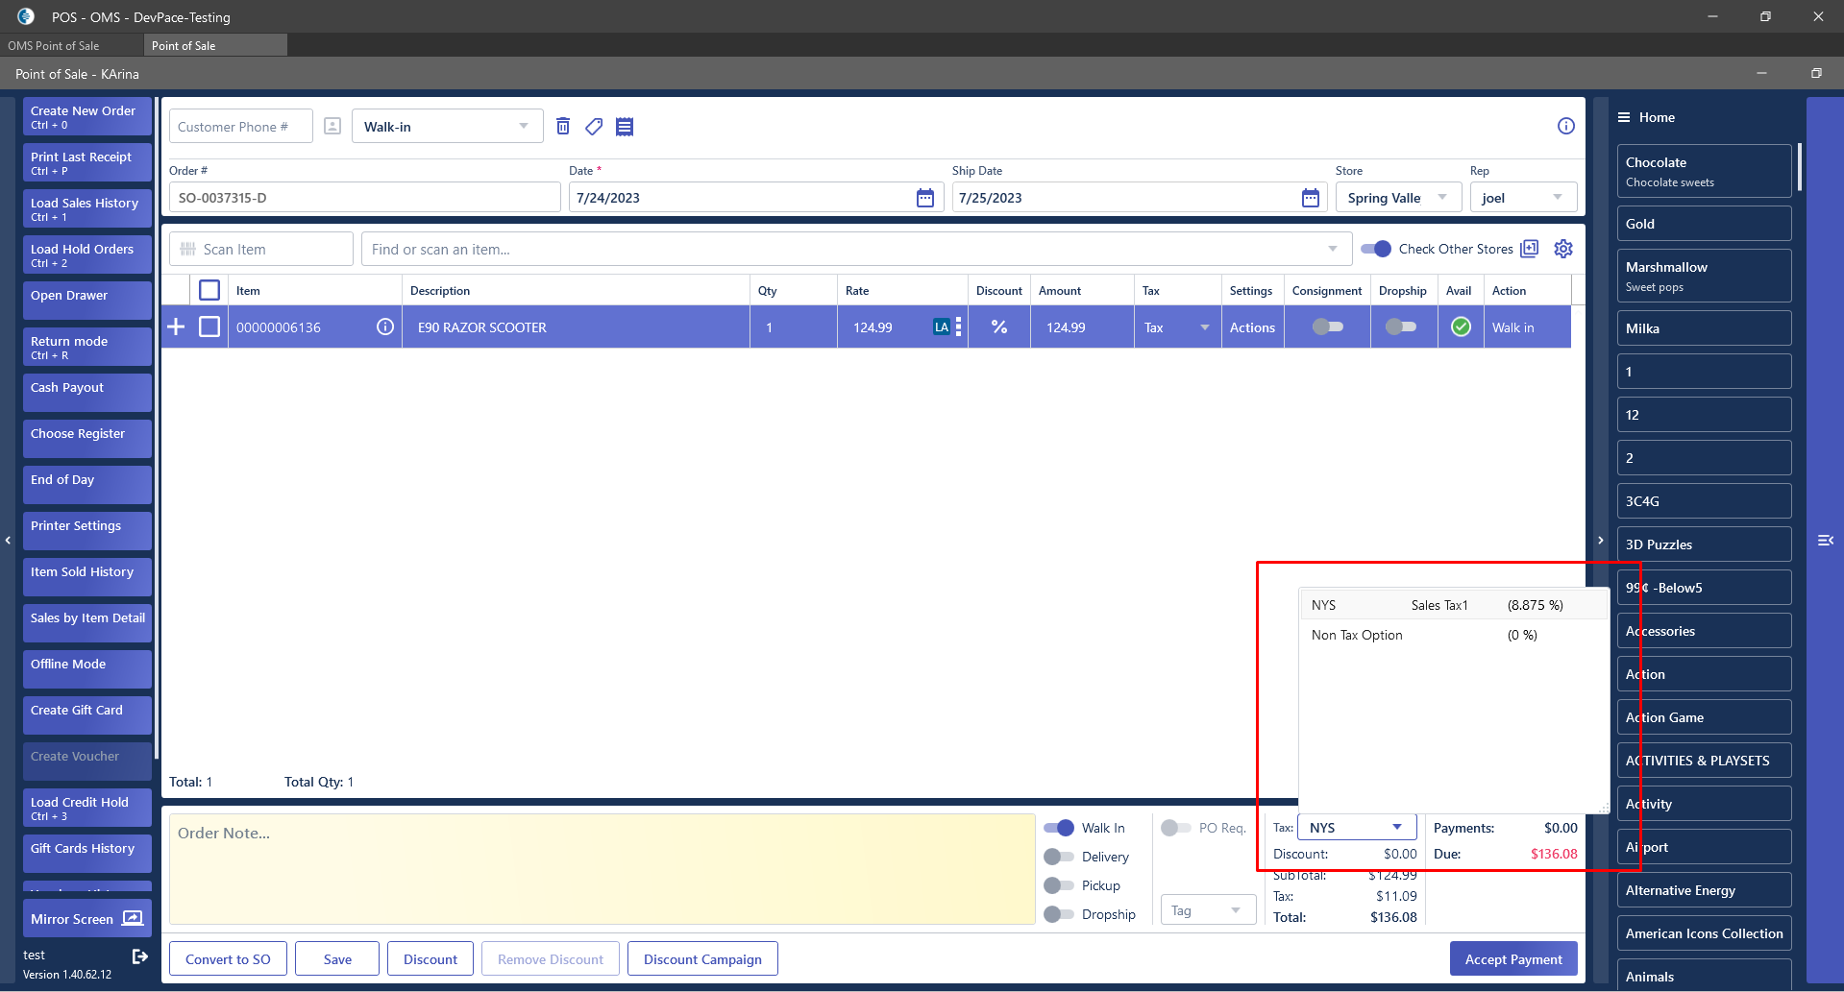Click the Order Note text area
This screenshot has height=992, width=1844.
[x=602, y=869]
